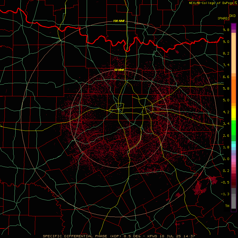Pick the cyan color bar segment
This screenshot has width=238, height=238.
[x=234, y=145]
